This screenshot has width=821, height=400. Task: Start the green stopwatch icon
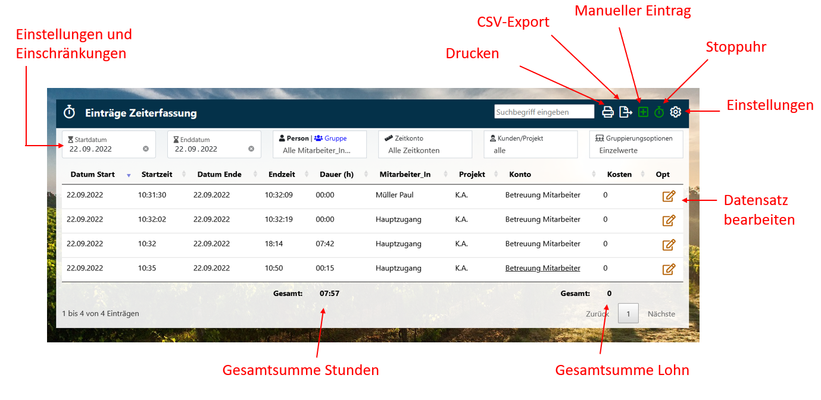659,112
